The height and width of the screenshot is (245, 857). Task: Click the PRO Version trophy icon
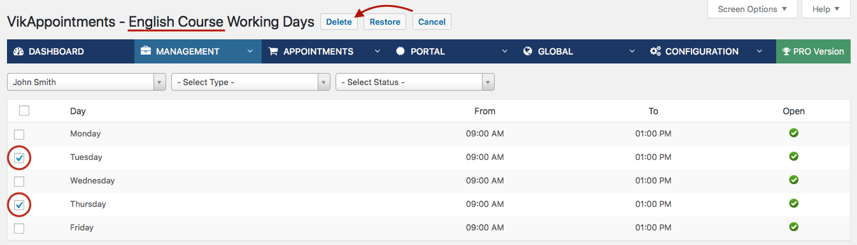786,51
